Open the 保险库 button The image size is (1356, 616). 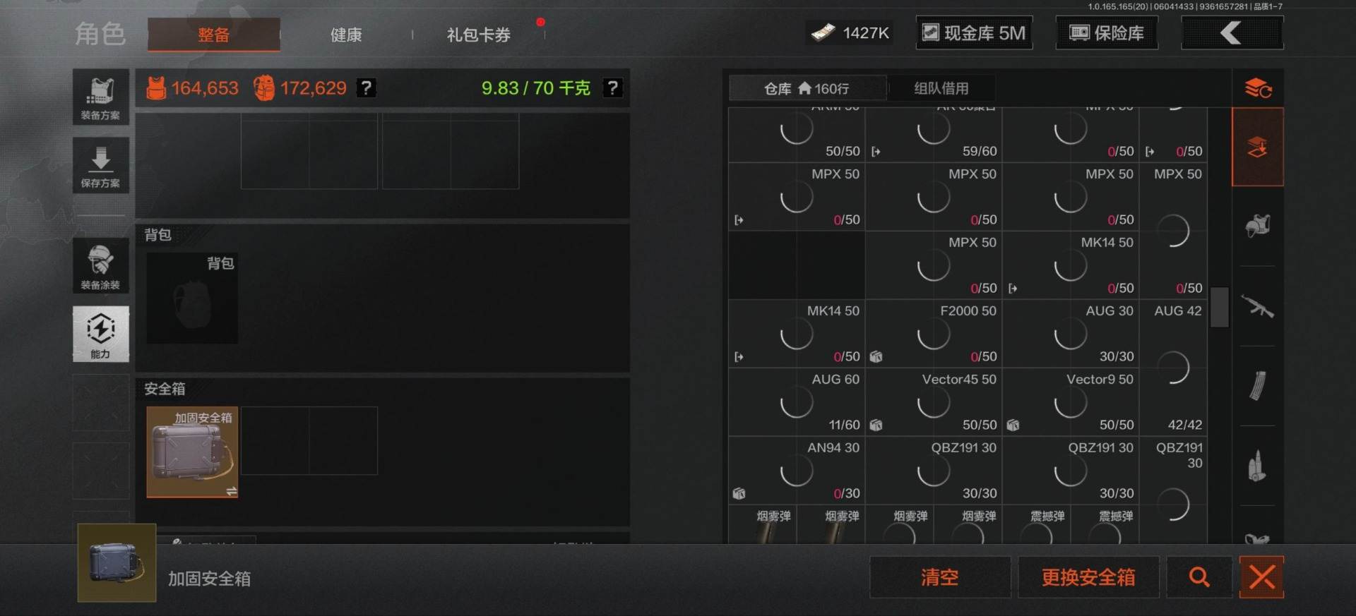[x=1107, y=33]
